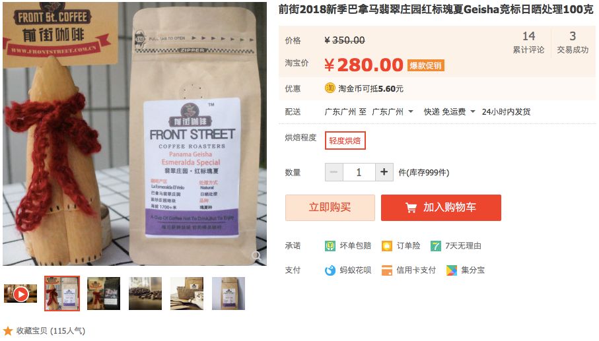Click the star icon beside 收藏宝贝

coord(8,330)
